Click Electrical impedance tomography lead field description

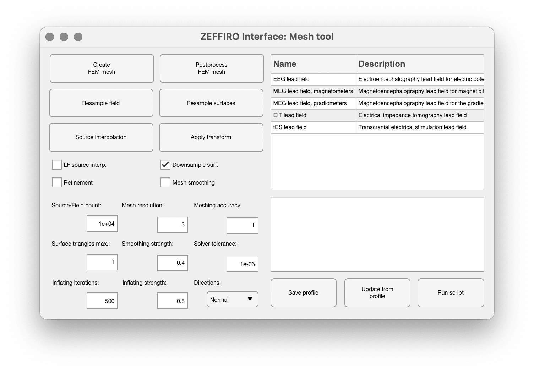(x=420, y=115)
